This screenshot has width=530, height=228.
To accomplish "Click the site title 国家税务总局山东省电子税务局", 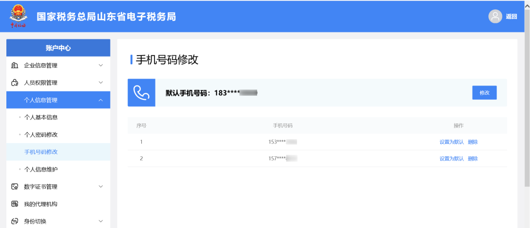I will (x=106, y=17).
